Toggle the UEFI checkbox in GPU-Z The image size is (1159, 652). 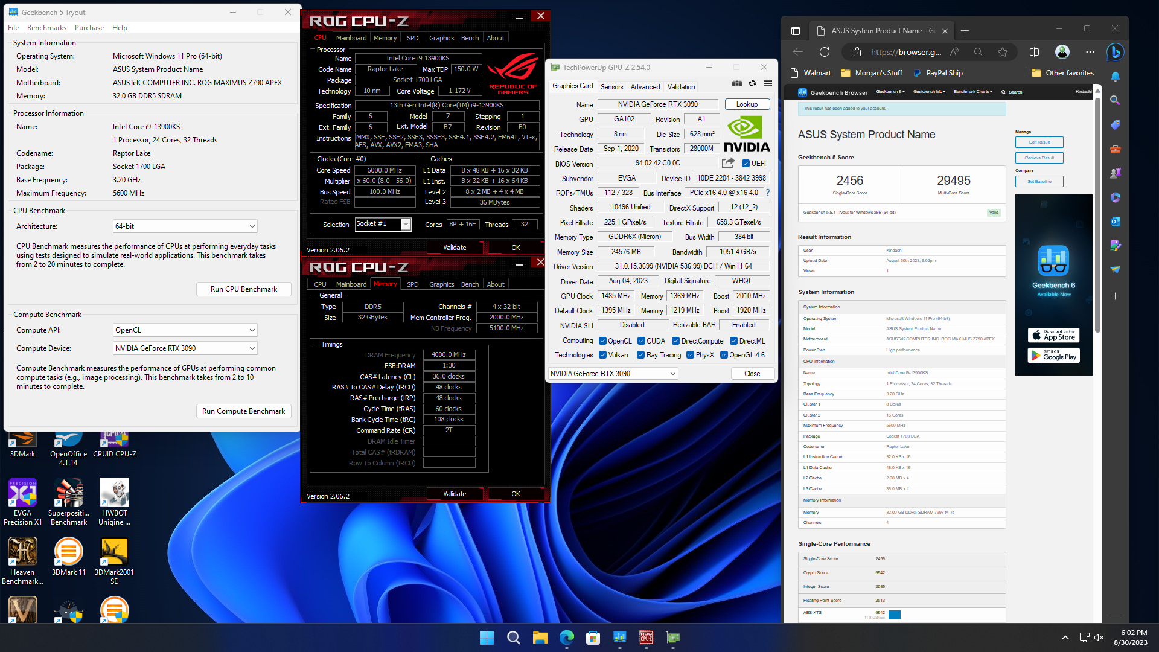746,164
